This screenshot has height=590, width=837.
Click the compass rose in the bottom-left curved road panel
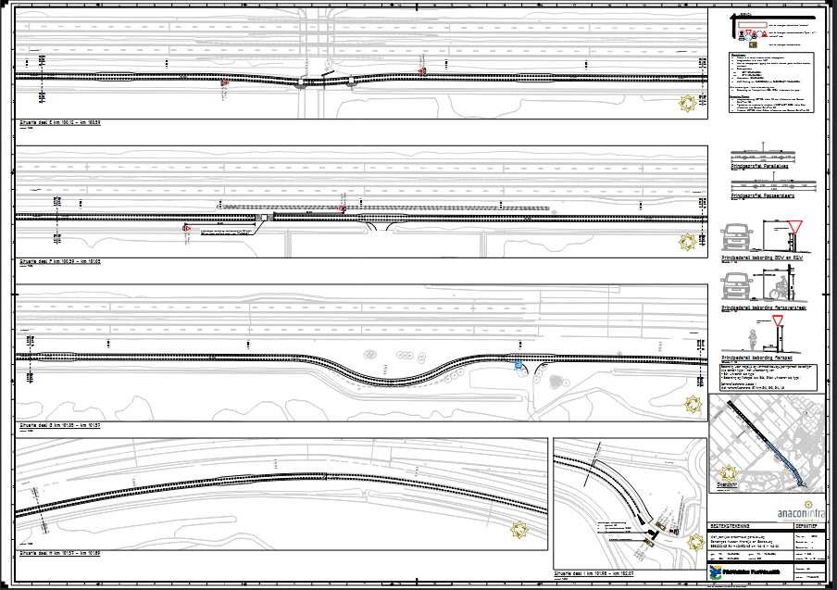520,531
